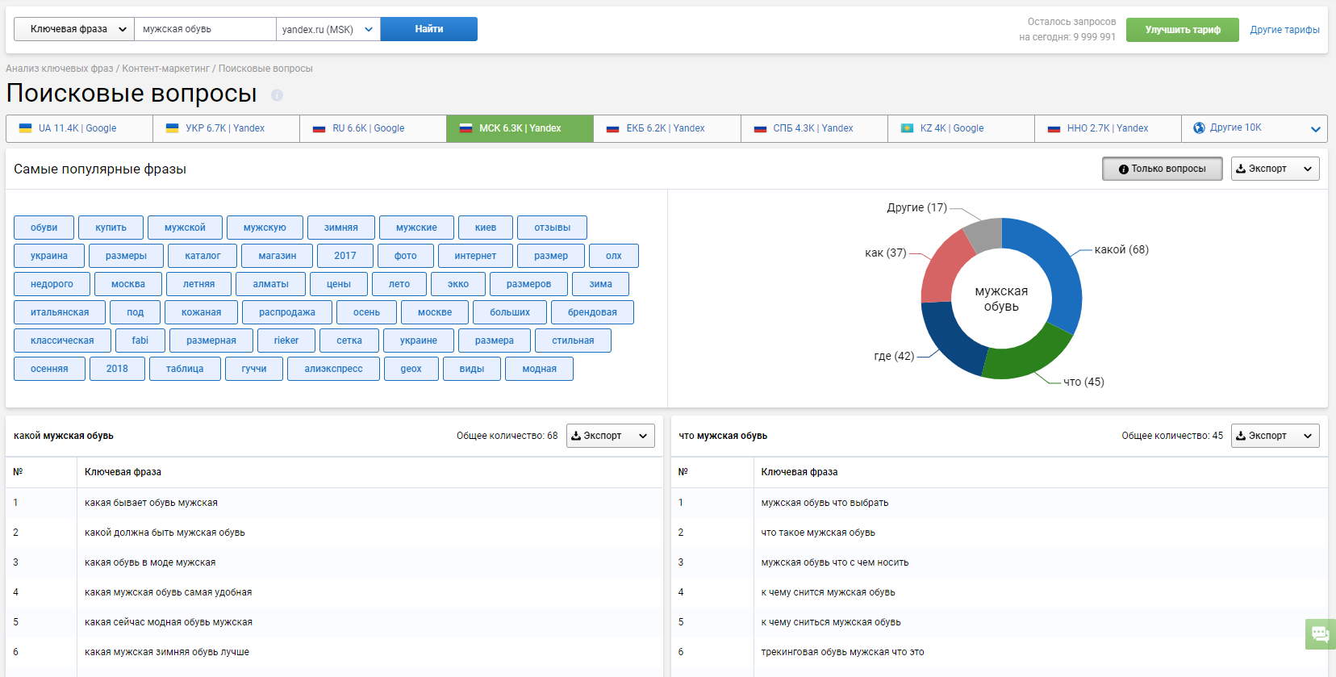Open the yandex.ru (MSK) search engine dropdown
The width and height of the screenshot is (1336, 677).
328,29
